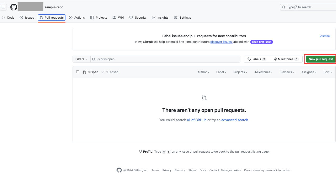Click the GitHub logo in the footer
The height and width of the screenshot is (176, 336).
point(119,170)
